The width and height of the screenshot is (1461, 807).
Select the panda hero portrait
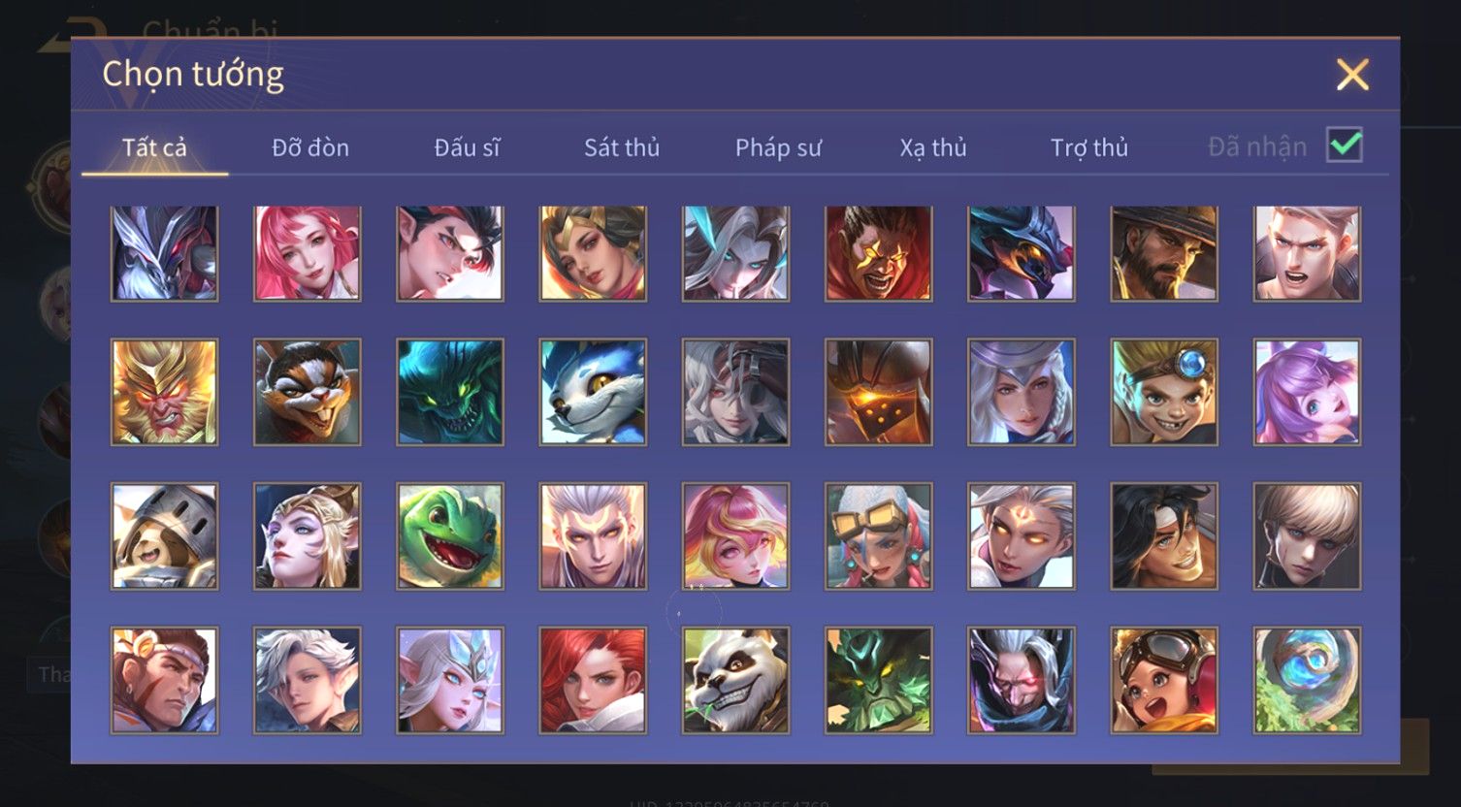click(x=735, y=680)
